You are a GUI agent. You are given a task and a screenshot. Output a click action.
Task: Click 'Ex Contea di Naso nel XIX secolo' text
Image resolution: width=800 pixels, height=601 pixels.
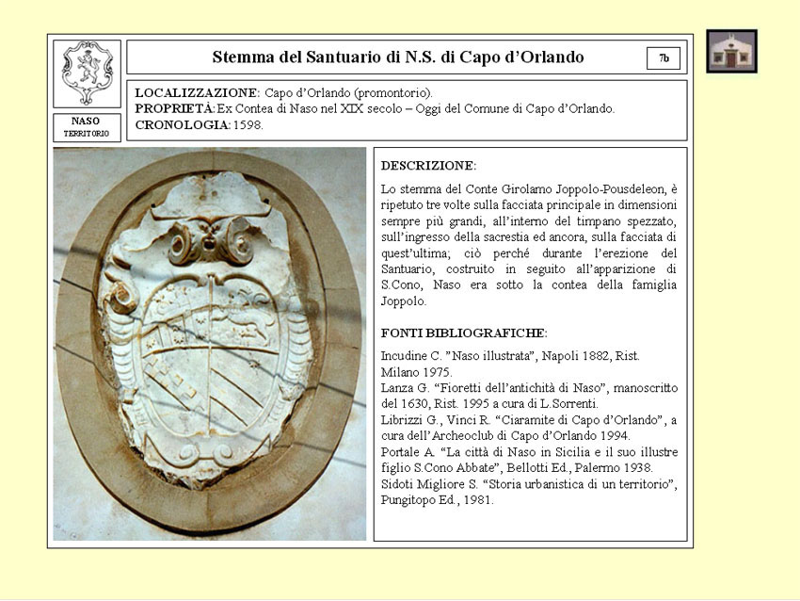click(x=310, y=108)
